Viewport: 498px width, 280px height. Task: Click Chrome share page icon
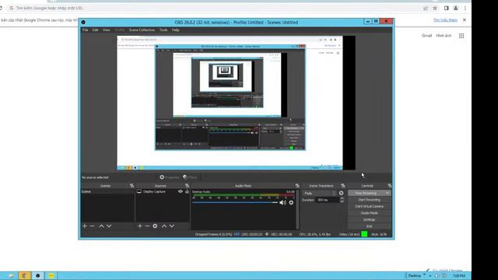coord(426,9)
